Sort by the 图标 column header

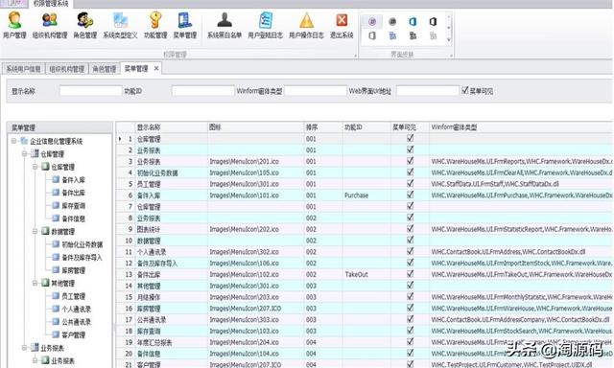255,127
